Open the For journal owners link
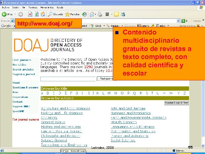This screenshot has width=205, height=154. pyautogui.click(x=26, y=119)
